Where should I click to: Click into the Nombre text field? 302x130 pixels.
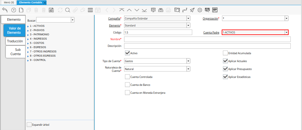point(207,39)
